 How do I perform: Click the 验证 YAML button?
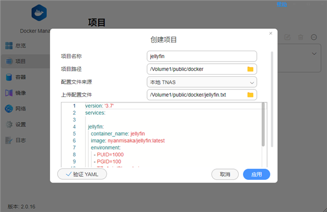[82, 174]
